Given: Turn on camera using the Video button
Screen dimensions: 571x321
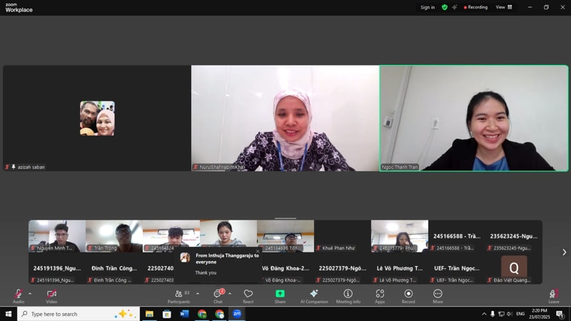Looking at the screenshot, I should tap(51, 294).
